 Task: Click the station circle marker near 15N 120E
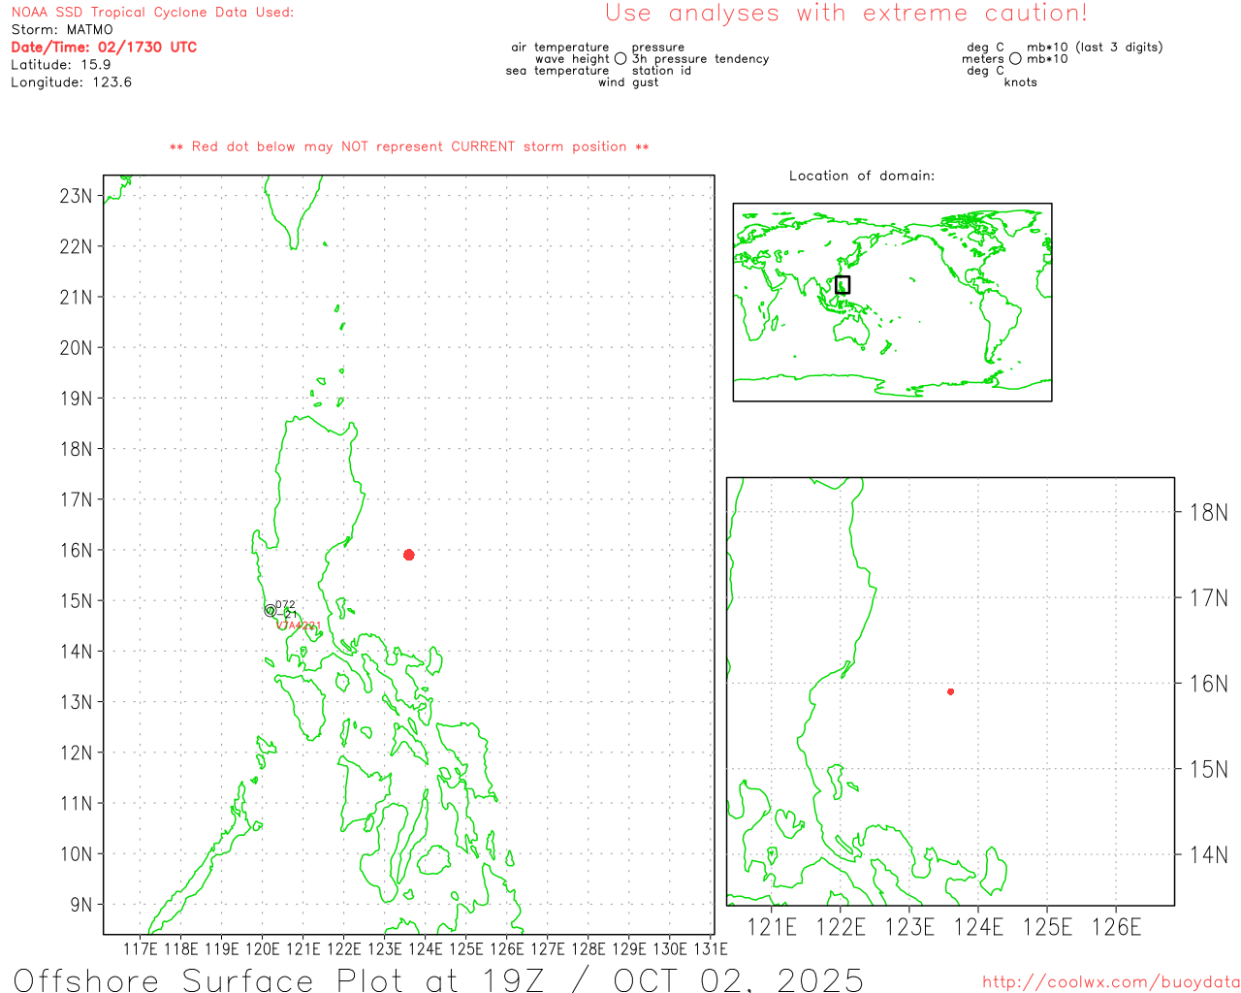pyautogui.click(x=270, y=611)
